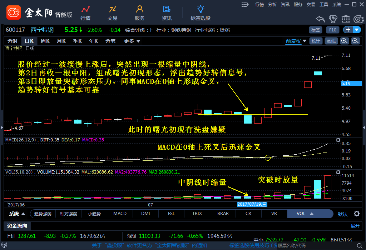Open the 分析 menu
366x250 pixels.
tap(272, 4)
